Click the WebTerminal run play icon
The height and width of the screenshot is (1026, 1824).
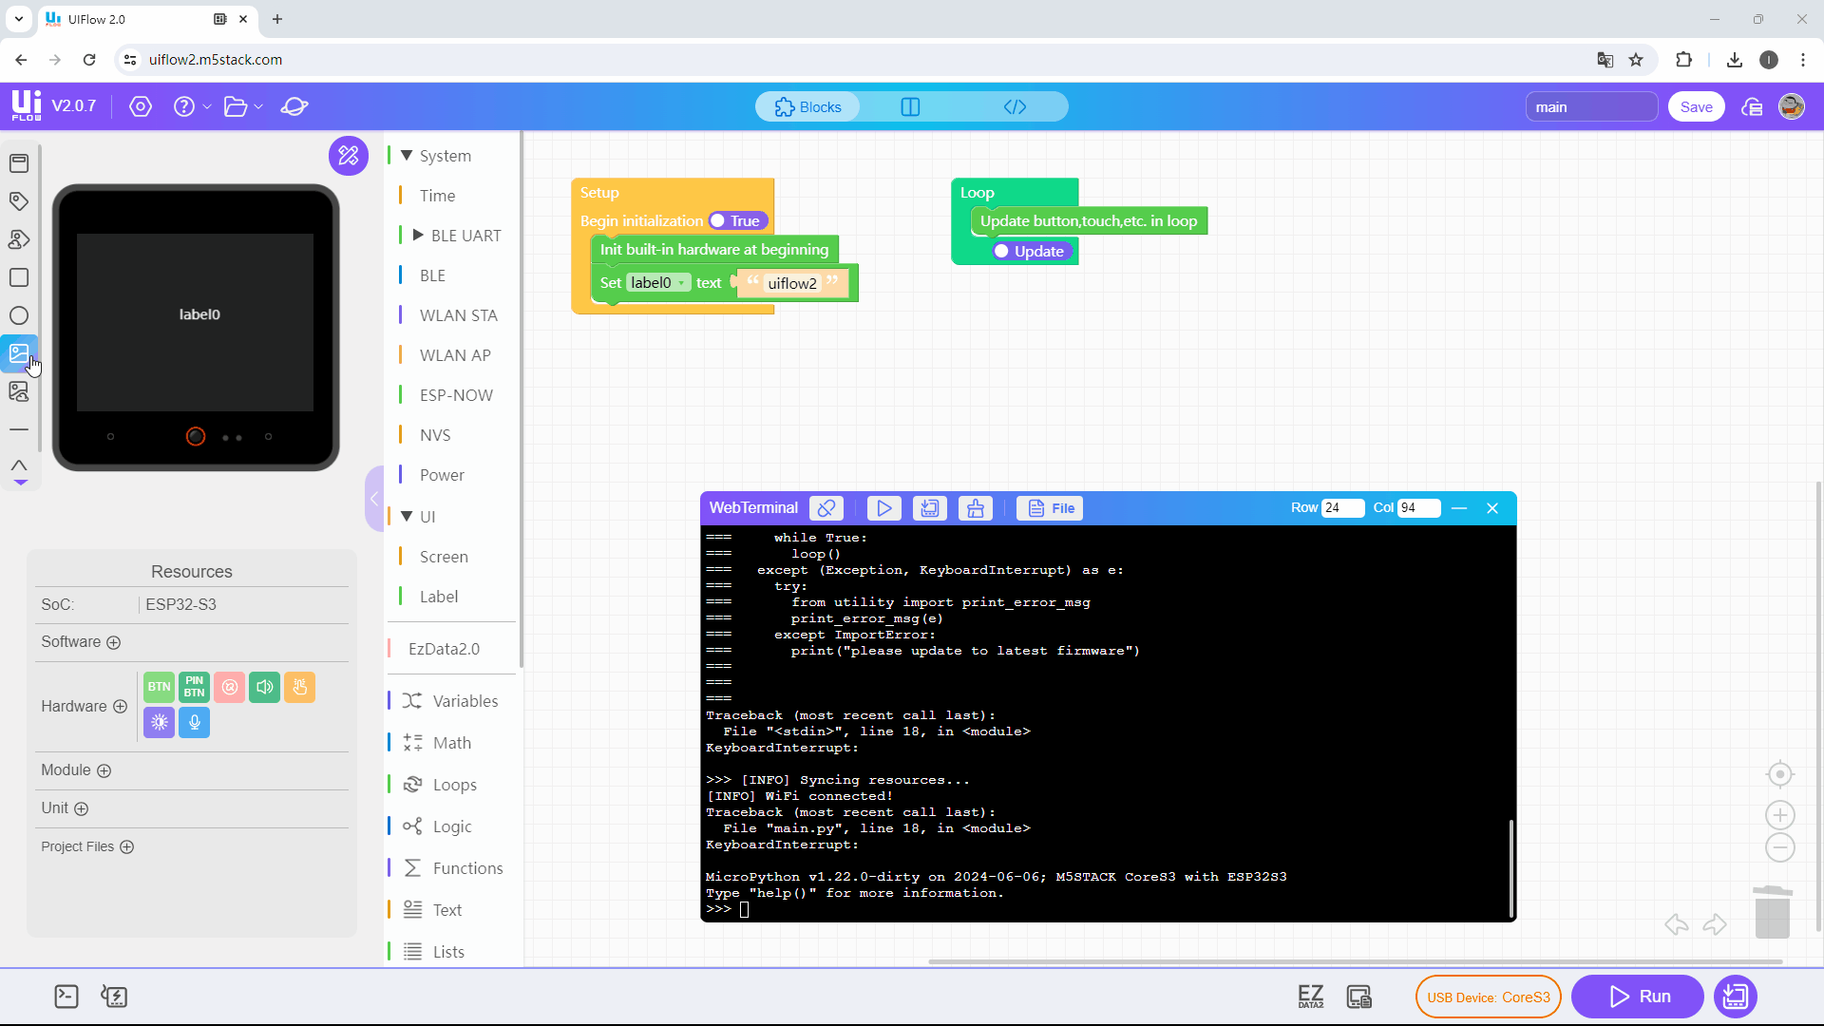[883, 508]
